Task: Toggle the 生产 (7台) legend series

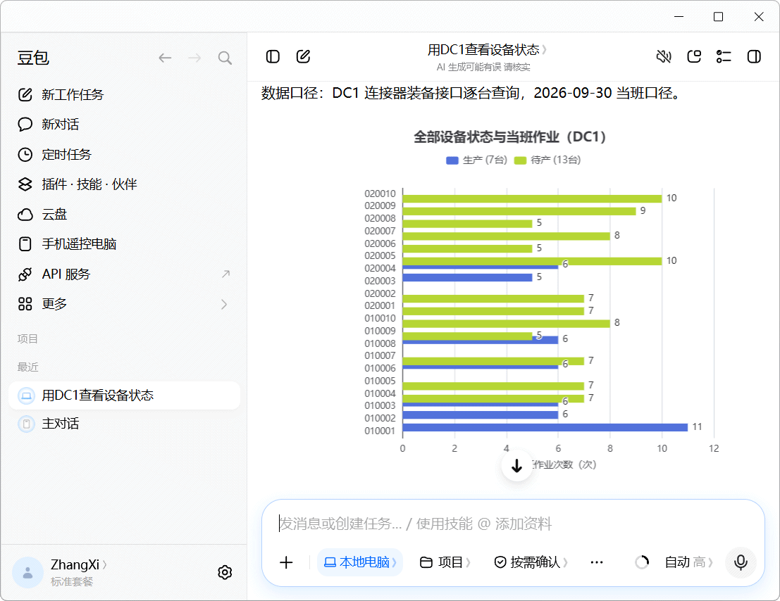Action: pos(476,160)
